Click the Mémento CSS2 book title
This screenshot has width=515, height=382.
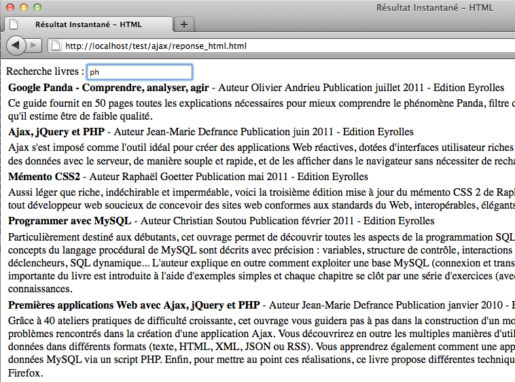tap(44, 177)
